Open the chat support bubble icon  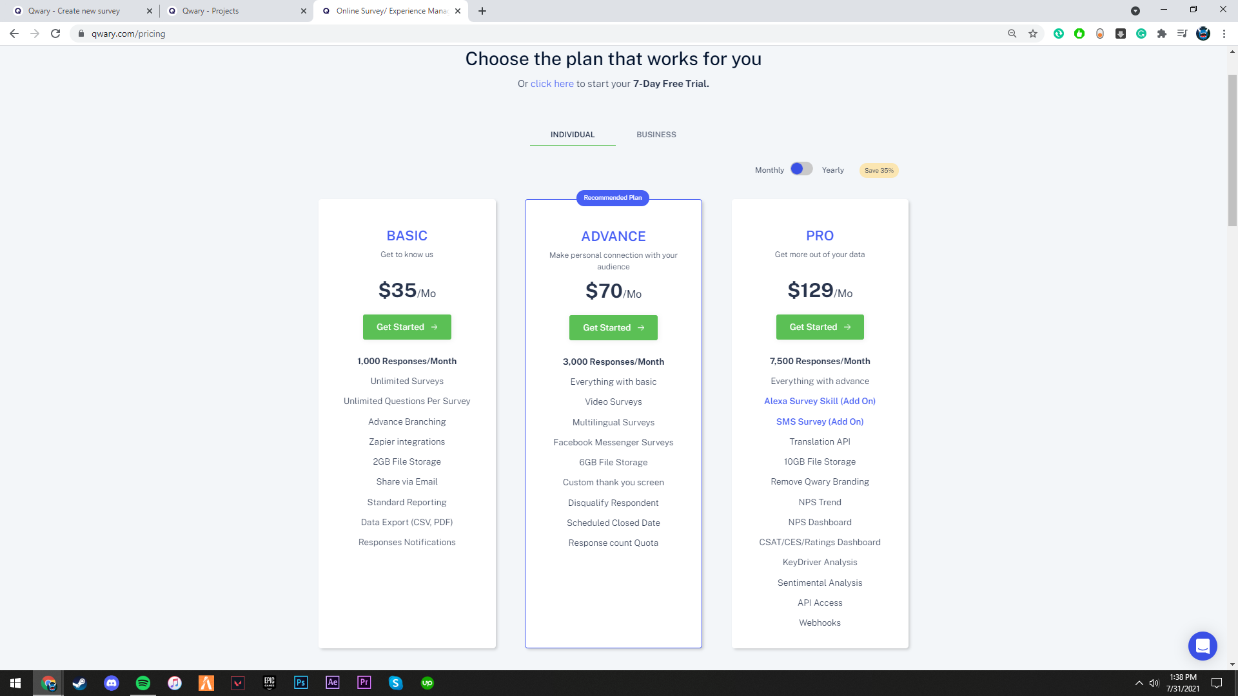pyautogui.click(x=1202, y=646)
